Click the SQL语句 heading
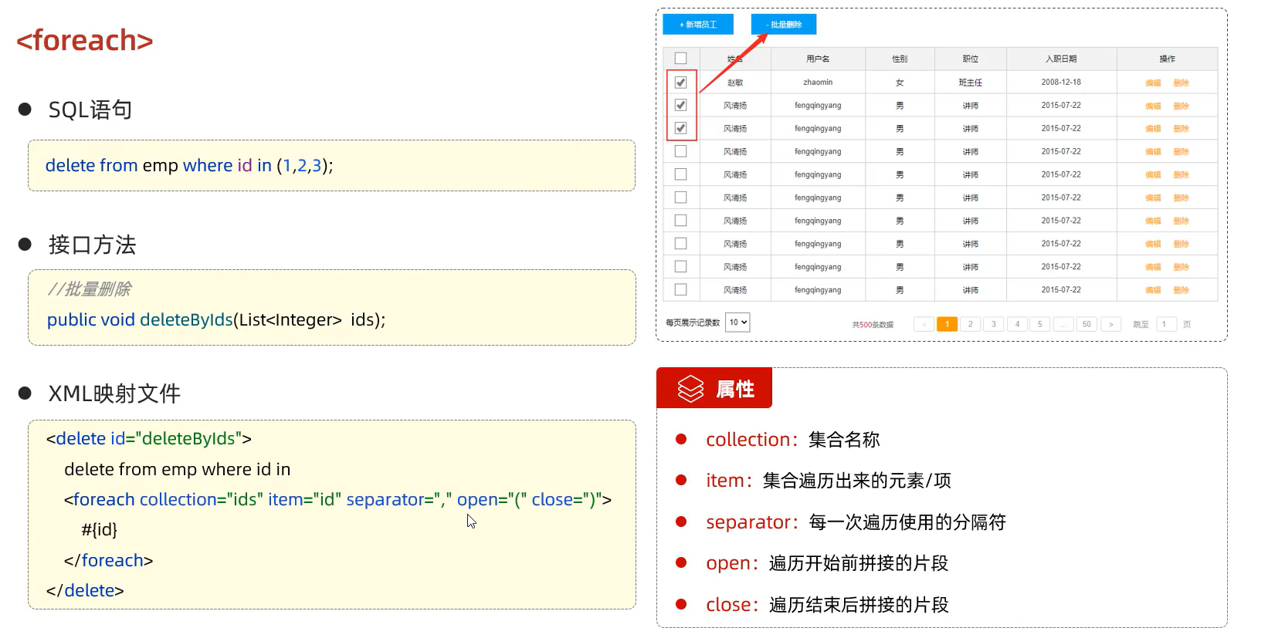The height and width of the screenshot is (628, 1268). 90,110
